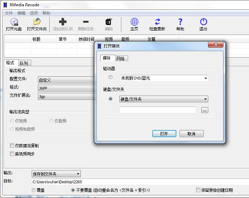Click the film icon in the Open Media dialog title

click(100, 46)
